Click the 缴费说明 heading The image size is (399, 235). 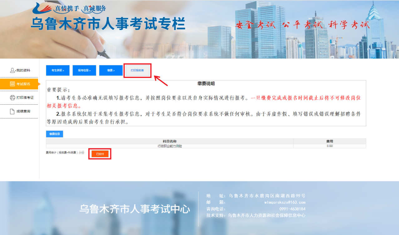206,84
